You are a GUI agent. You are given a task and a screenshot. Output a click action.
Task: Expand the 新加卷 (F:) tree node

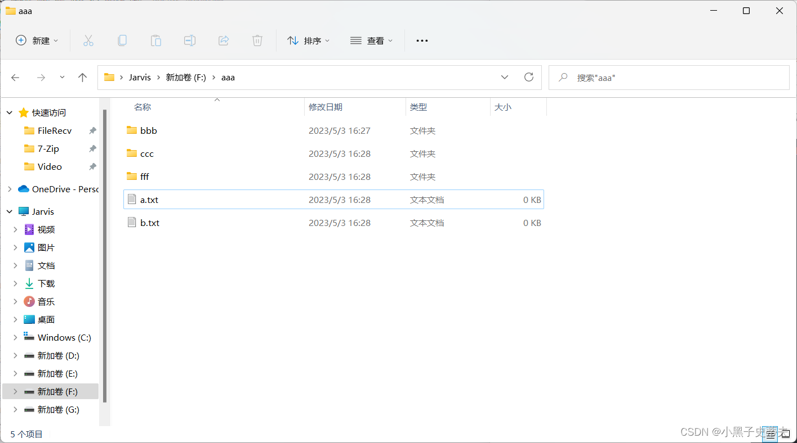tap(16, 391)
